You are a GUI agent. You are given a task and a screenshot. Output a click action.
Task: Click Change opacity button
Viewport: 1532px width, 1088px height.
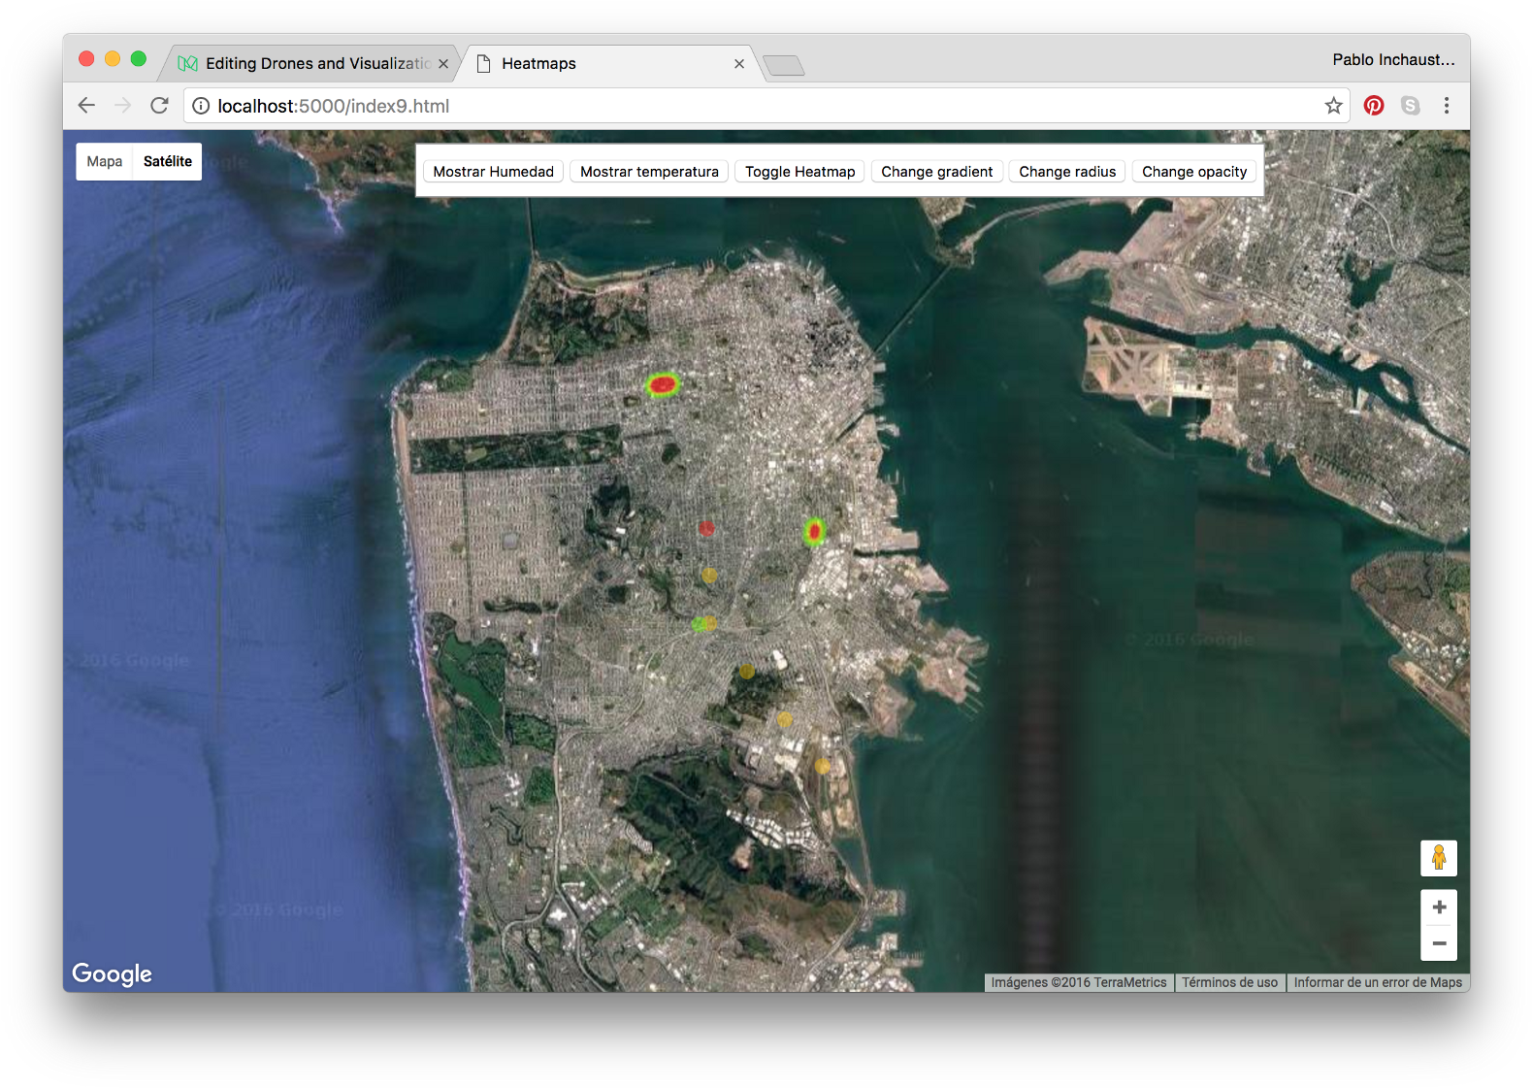1193,172
